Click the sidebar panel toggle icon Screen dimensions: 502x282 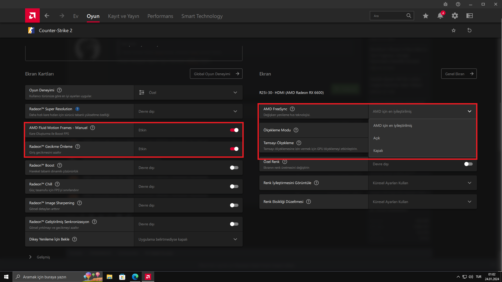point(469,16)
